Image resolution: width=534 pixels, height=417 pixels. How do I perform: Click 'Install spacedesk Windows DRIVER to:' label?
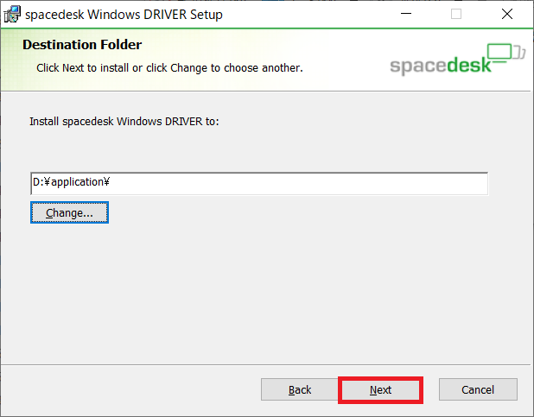[124, 122]
